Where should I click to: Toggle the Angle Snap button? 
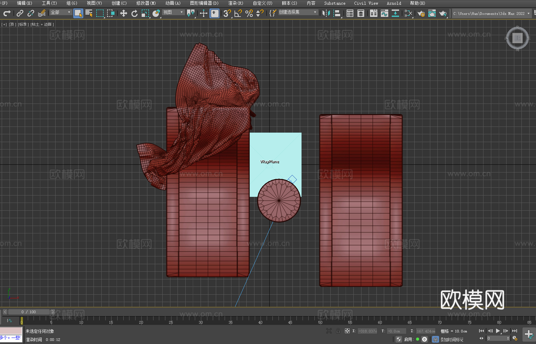pos(238,13)
